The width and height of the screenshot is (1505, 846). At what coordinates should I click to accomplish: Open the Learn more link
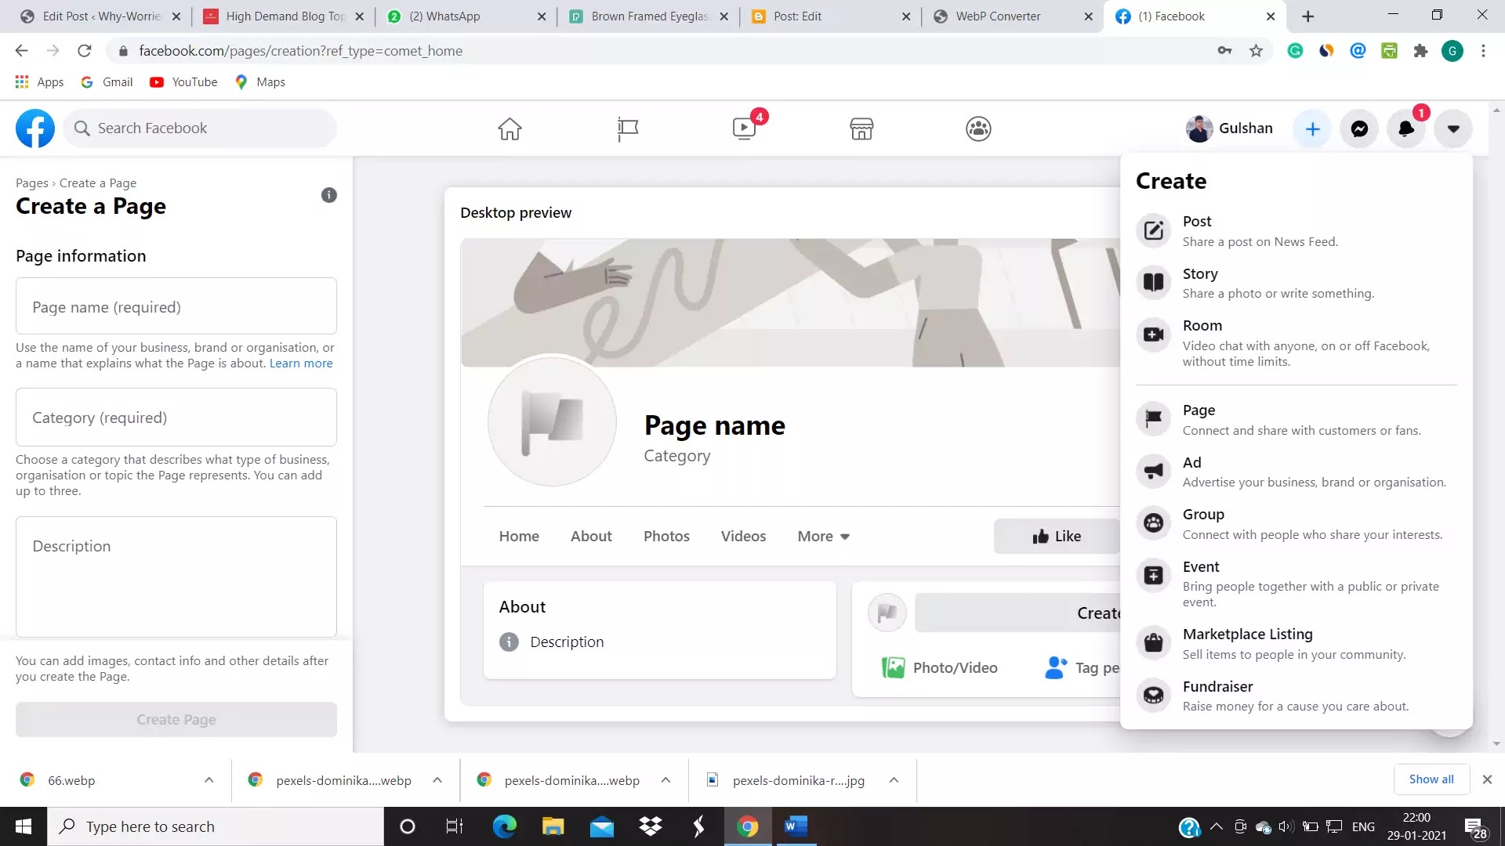point(301,363)
